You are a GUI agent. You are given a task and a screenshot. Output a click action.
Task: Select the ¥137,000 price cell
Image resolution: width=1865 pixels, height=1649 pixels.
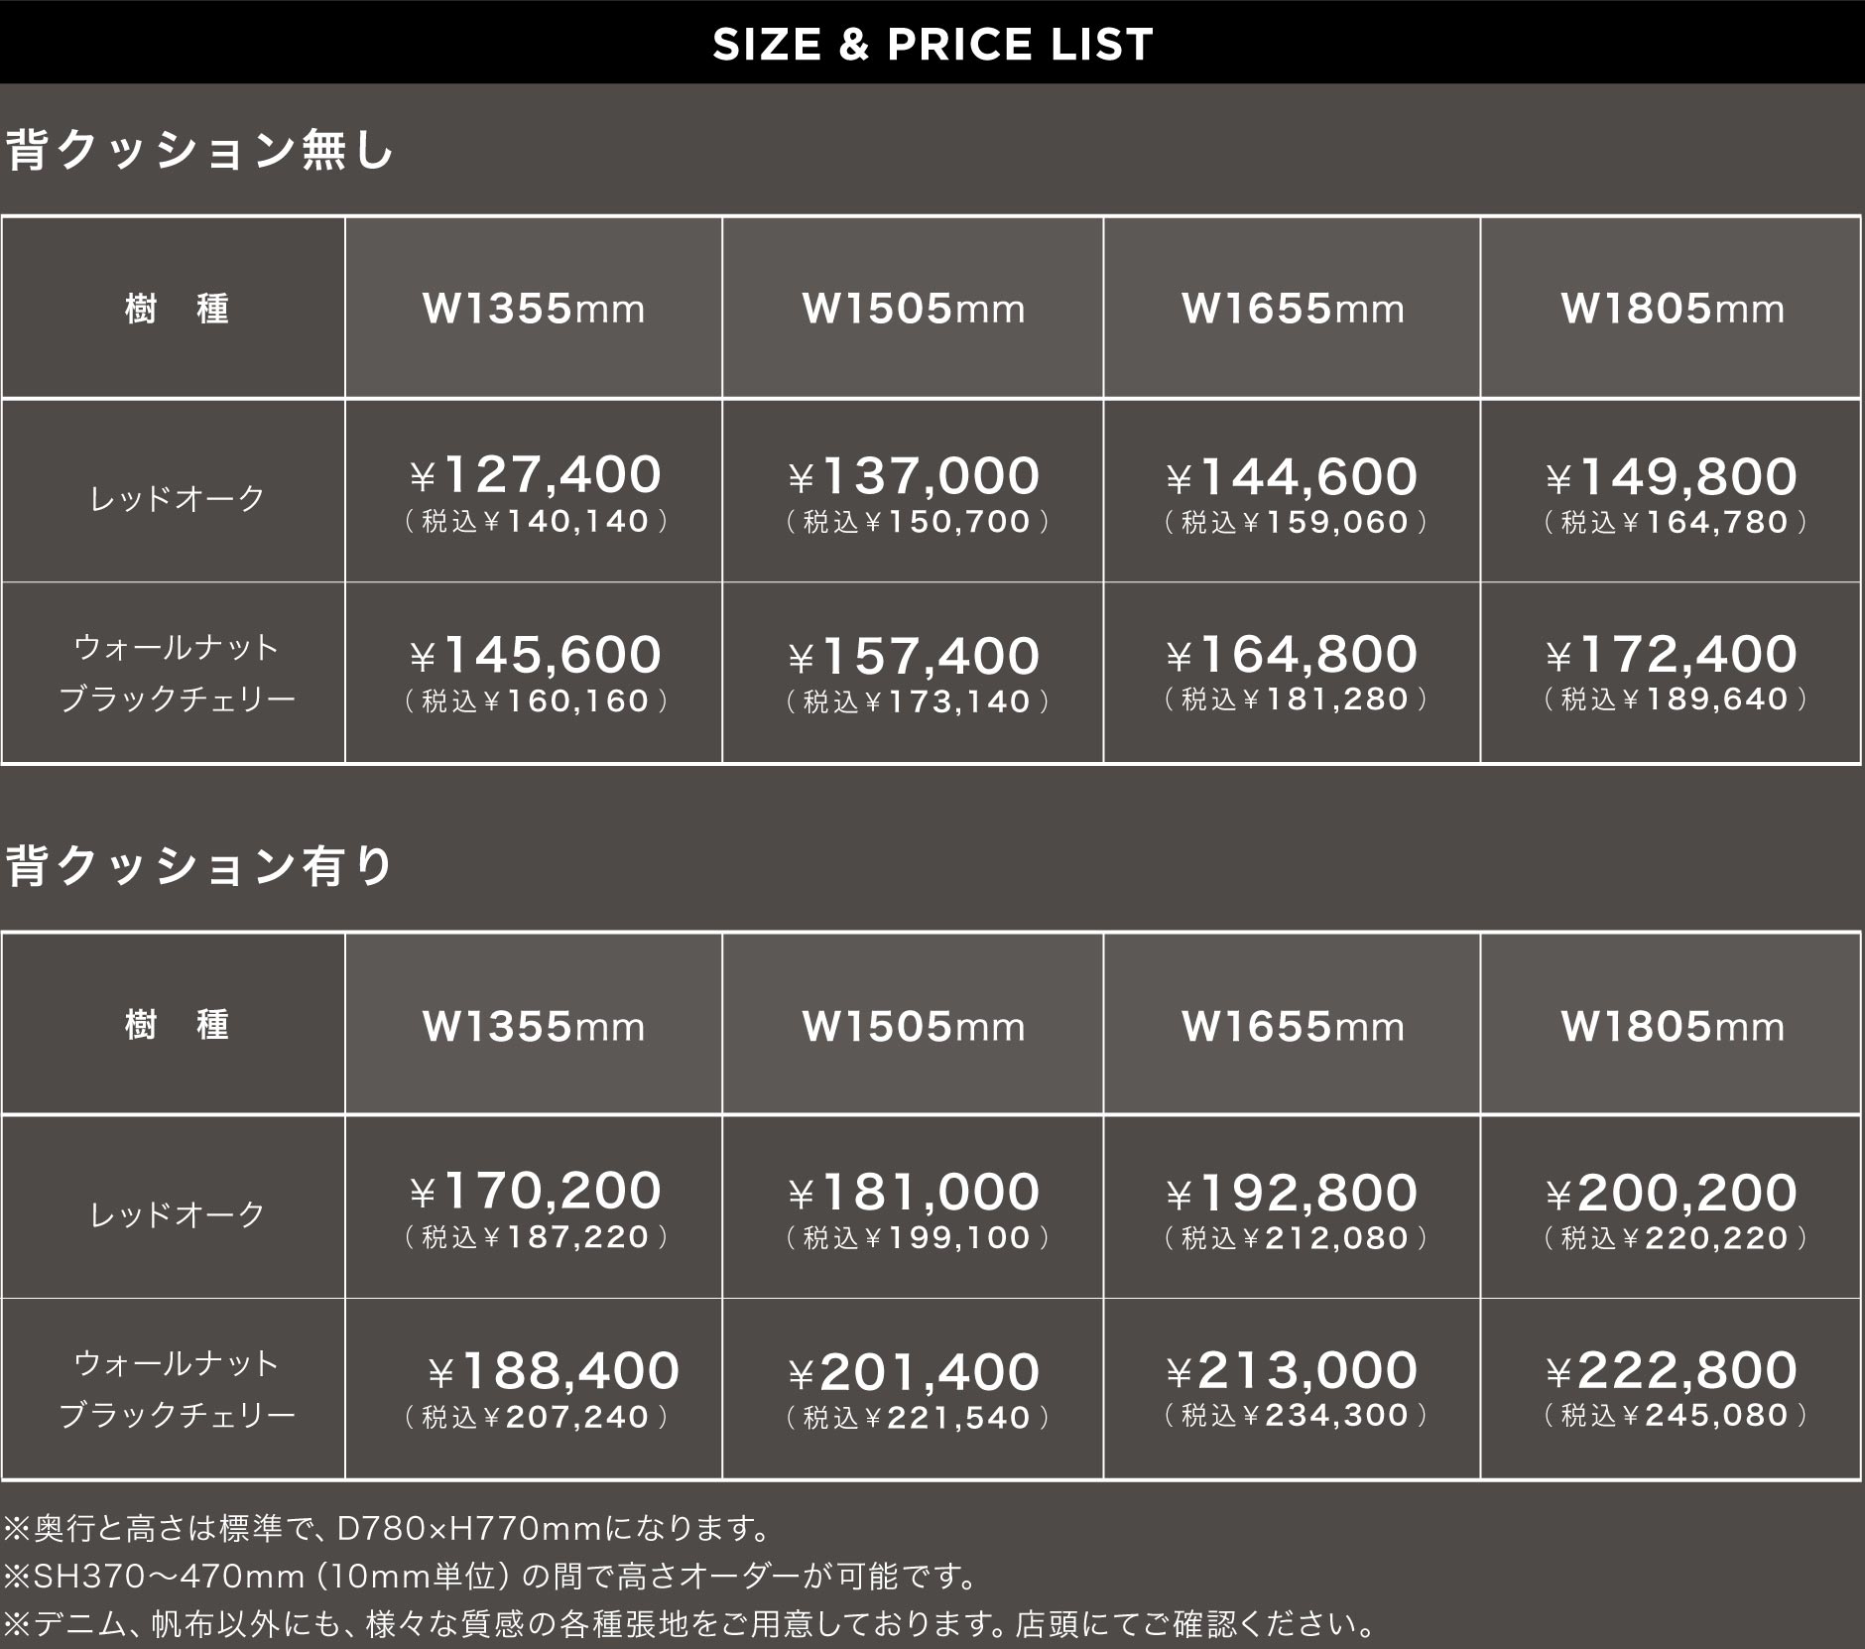913,490
